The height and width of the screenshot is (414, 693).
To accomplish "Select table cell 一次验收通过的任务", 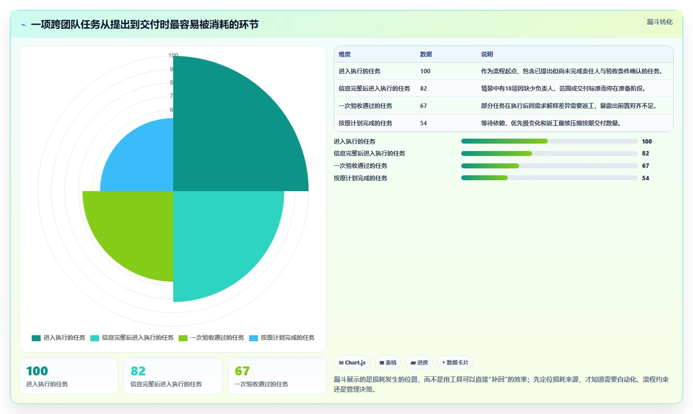I will point(366,106).
